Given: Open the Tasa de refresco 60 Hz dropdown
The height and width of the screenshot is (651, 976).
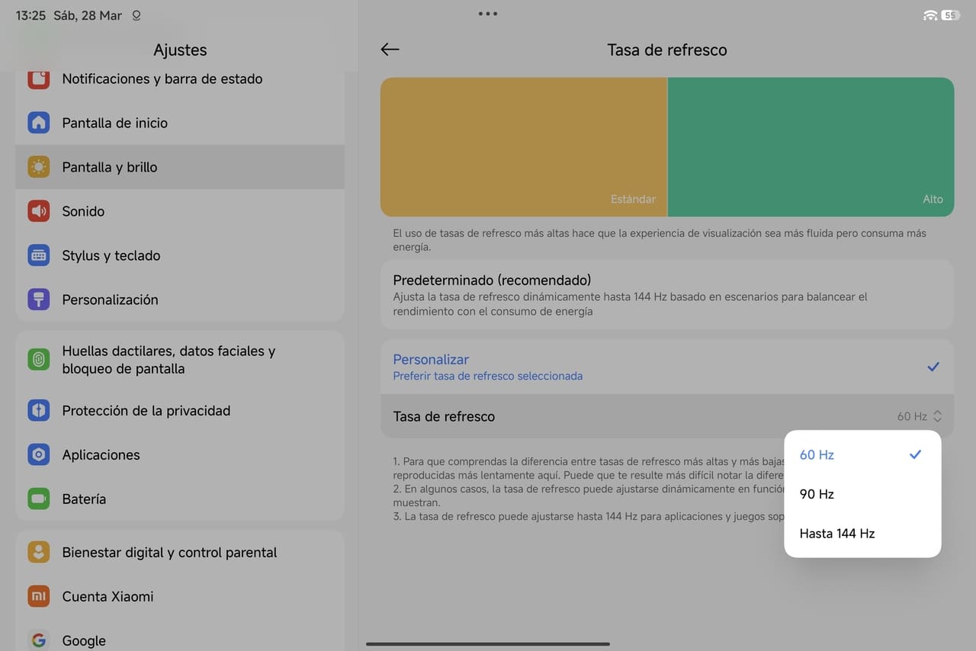Looking at the screenshot, I should coord(919,416).
